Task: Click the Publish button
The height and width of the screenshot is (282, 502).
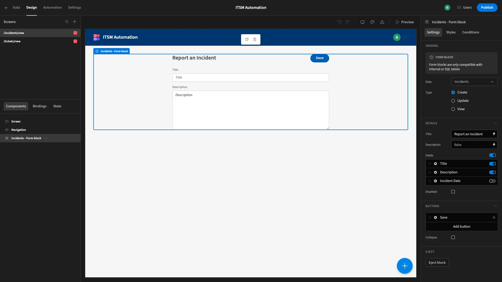Action: click(x=487, y=8)
